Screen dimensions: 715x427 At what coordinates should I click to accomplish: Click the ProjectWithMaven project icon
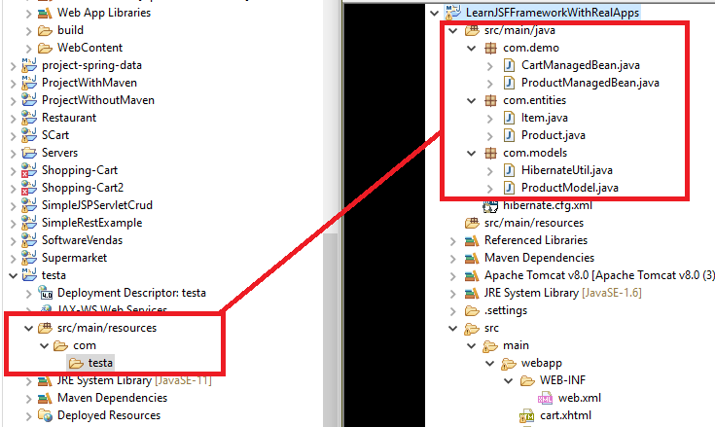pos(29,83)
